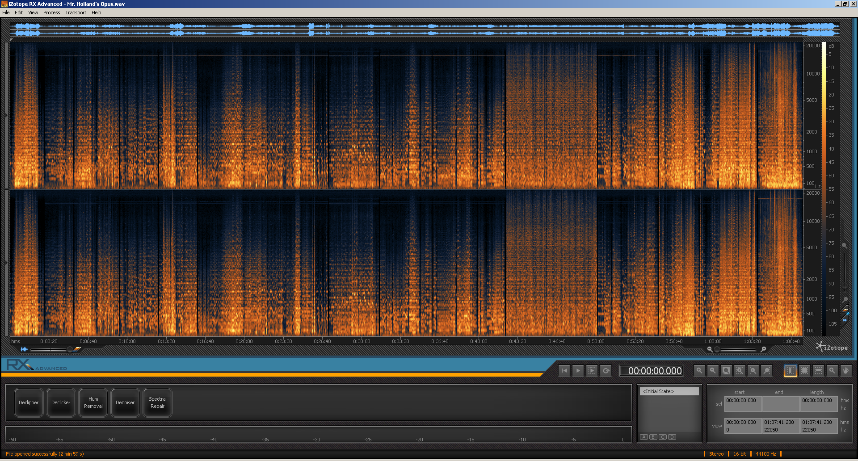Click the 1:00:00 mark on the time ruler
Image resolution: width=858 pixels, height=461 pixels.
click(713, 341)
